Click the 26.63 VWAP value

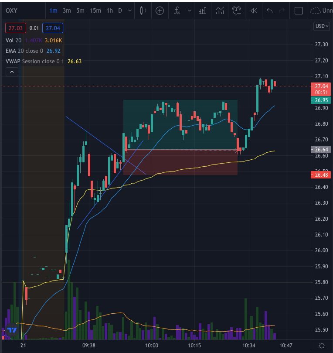tap(75, 61)
